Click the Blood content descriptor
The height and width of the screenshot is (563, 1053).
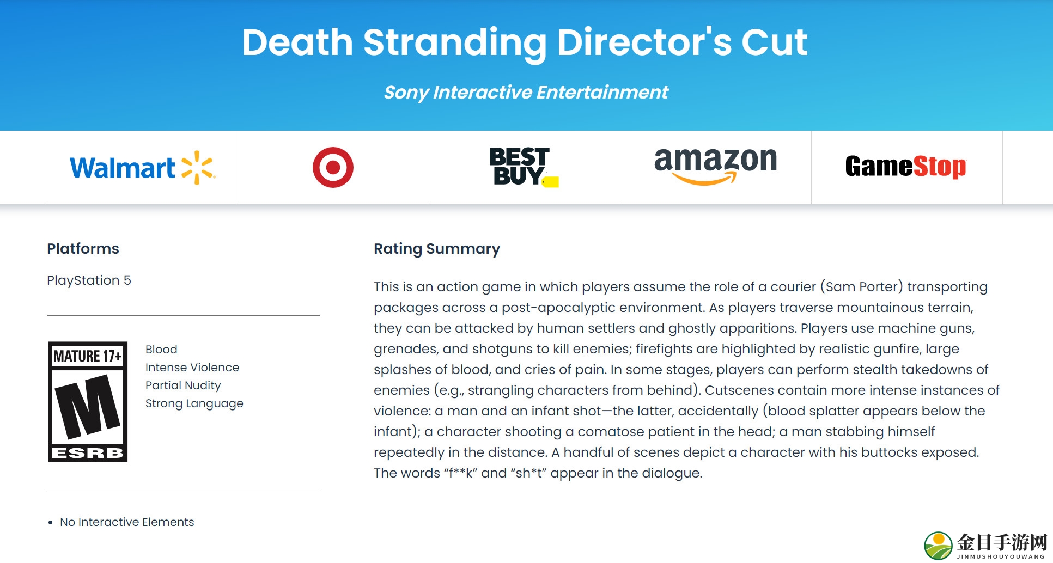tap(161, 350)
